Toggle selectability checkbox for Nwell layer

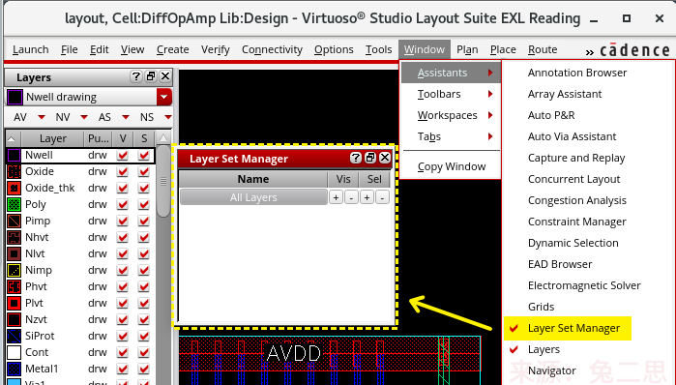click(143, 155)
